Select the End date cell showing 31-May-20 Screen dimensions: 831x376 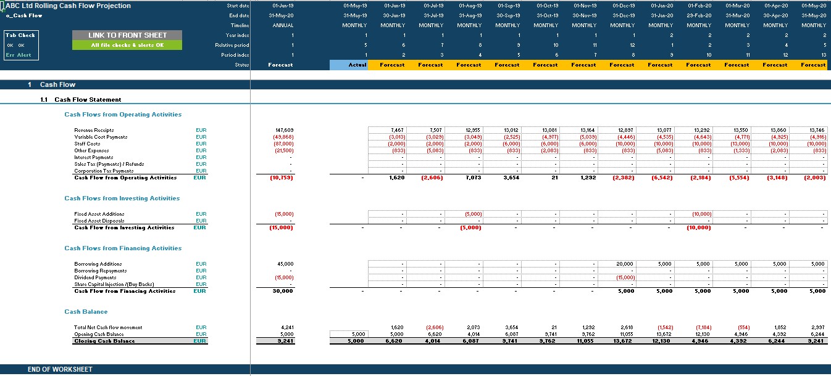pos(280,15)
